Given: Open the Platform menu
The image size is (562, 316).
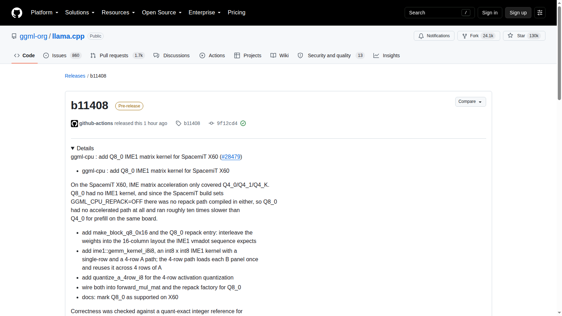Looking at the screenshot, I should 45,13.
